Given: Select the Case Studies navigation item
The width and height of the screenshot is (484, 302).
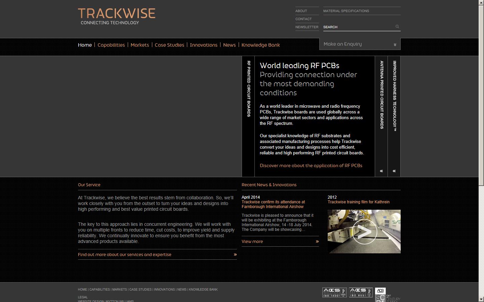Looking at the screenshot, I should [169, 45].
